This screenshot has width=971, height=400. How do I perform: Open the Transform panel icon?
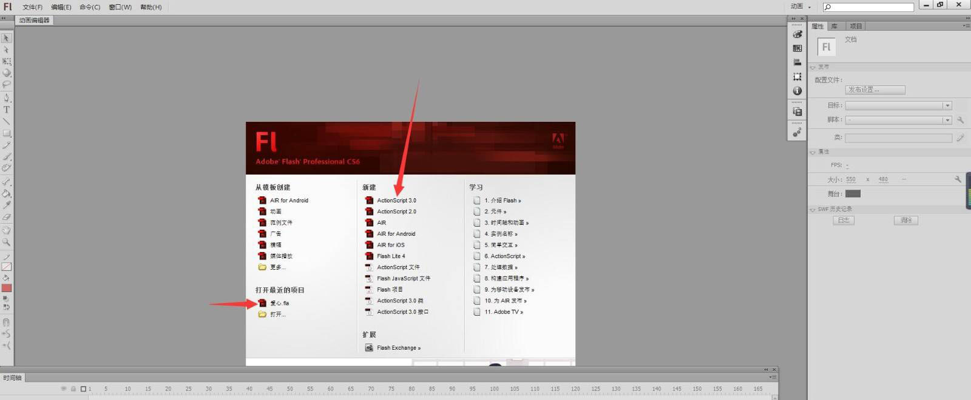[x=797, y=76]
